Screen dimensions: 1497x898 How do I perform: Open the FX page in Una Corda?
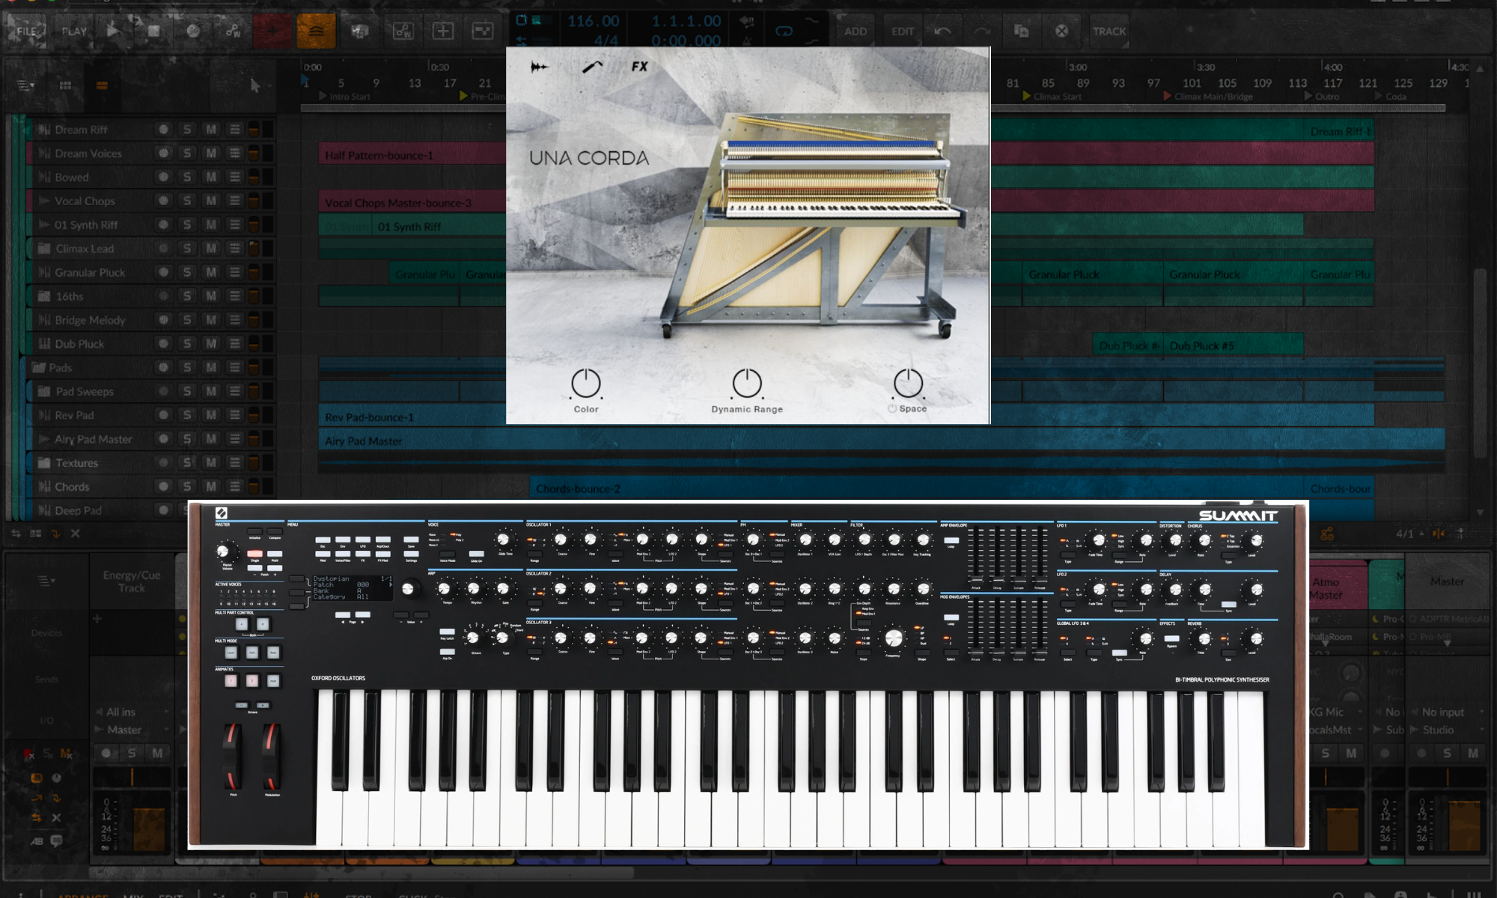(639, 67)
